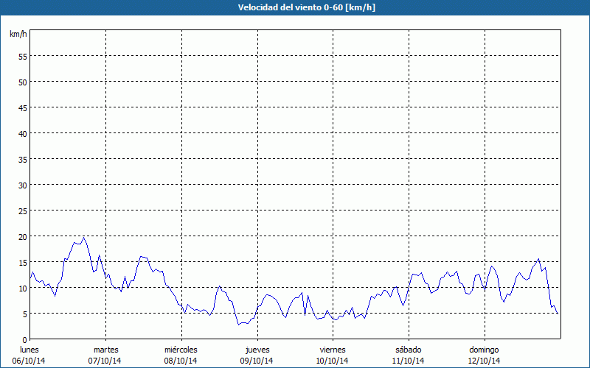Click the km/h unit label on the y-axis
This screenshot has width=590, height=368.
click(x=18, y=35)
